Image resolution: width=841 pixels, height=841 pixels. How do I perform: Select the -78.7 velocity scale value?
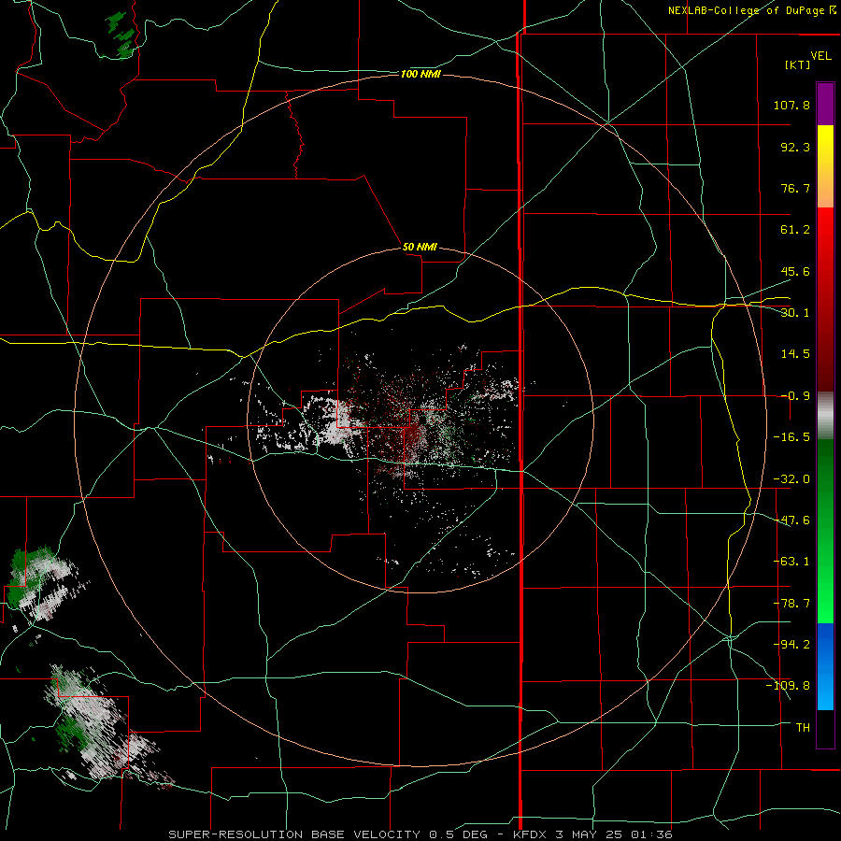point(791,604)
